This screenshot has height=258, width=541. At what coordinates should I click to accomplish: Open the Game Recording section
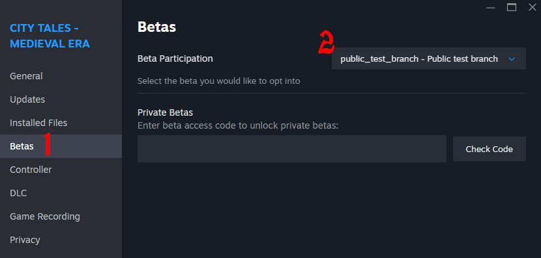(61, 216)
